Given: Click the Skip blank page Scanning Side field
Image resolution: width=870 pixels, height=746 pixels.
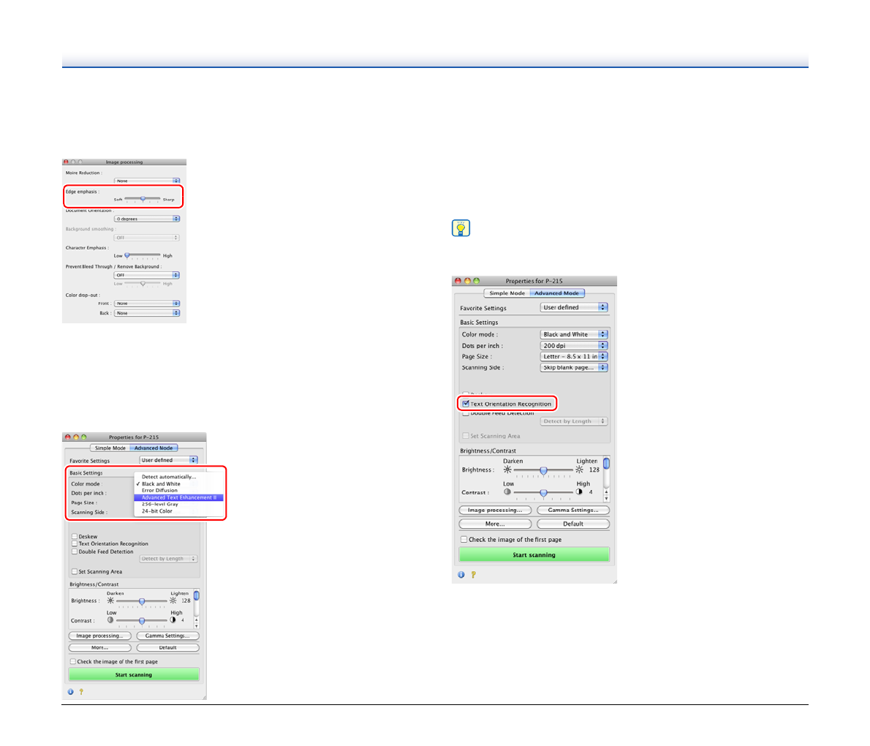Looking at the screenshot, I should coord(573,368).
